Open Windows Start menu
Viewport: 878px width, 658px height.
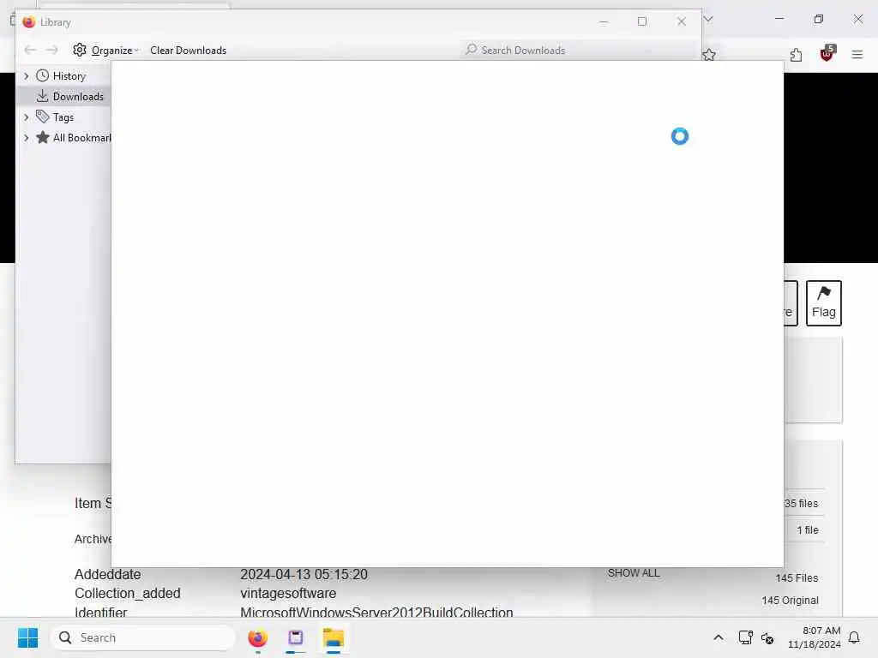28,637
